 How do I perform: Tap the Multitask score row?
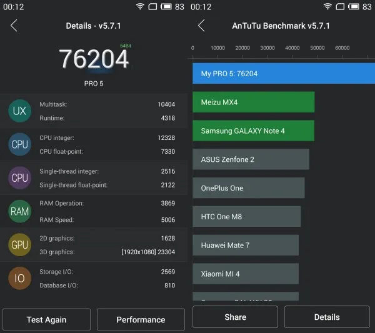(107, 104)
